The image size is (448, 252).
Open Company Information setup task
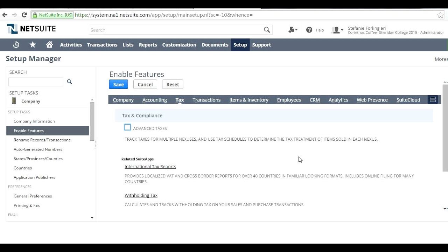[34, 121]
